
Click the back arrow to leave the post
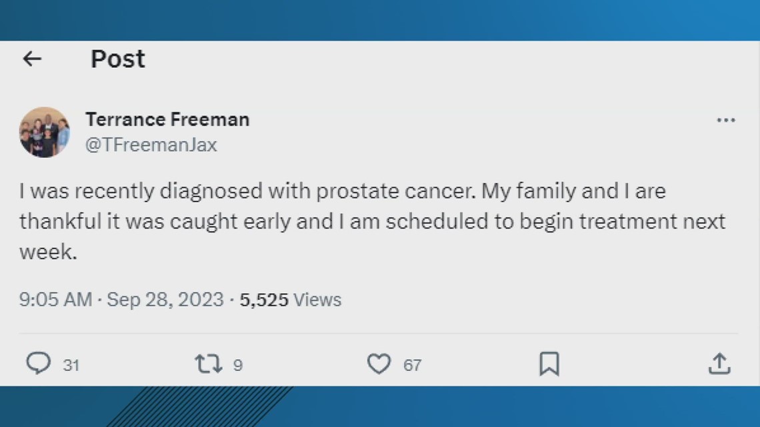(x=32, y=59)
